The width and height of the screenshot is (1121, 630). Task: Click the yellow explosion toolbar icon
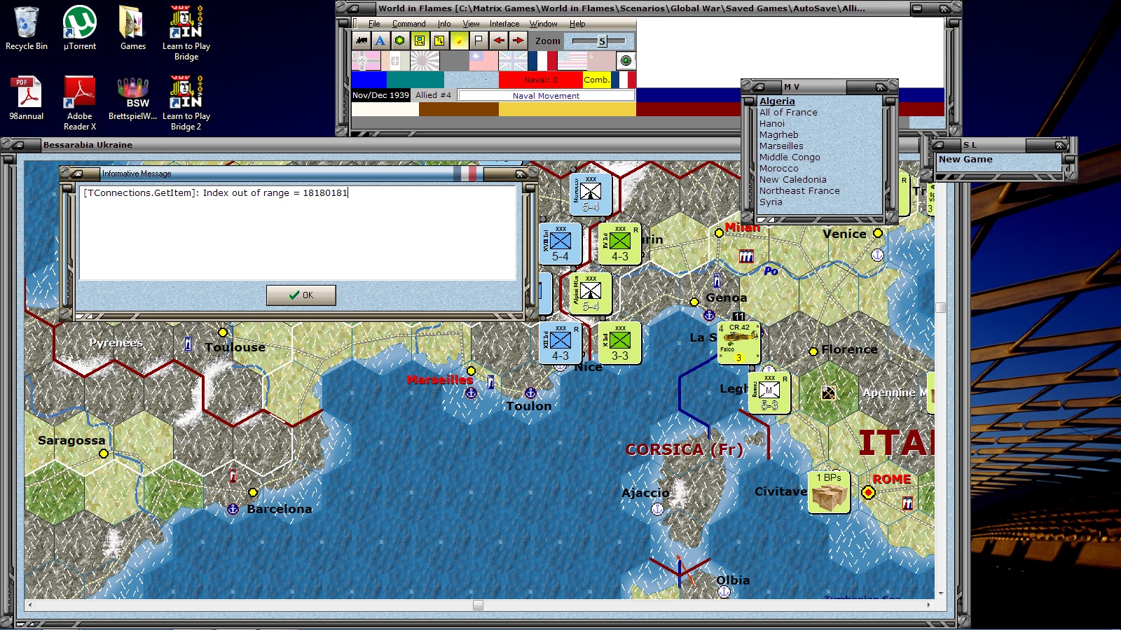(459, 41)
